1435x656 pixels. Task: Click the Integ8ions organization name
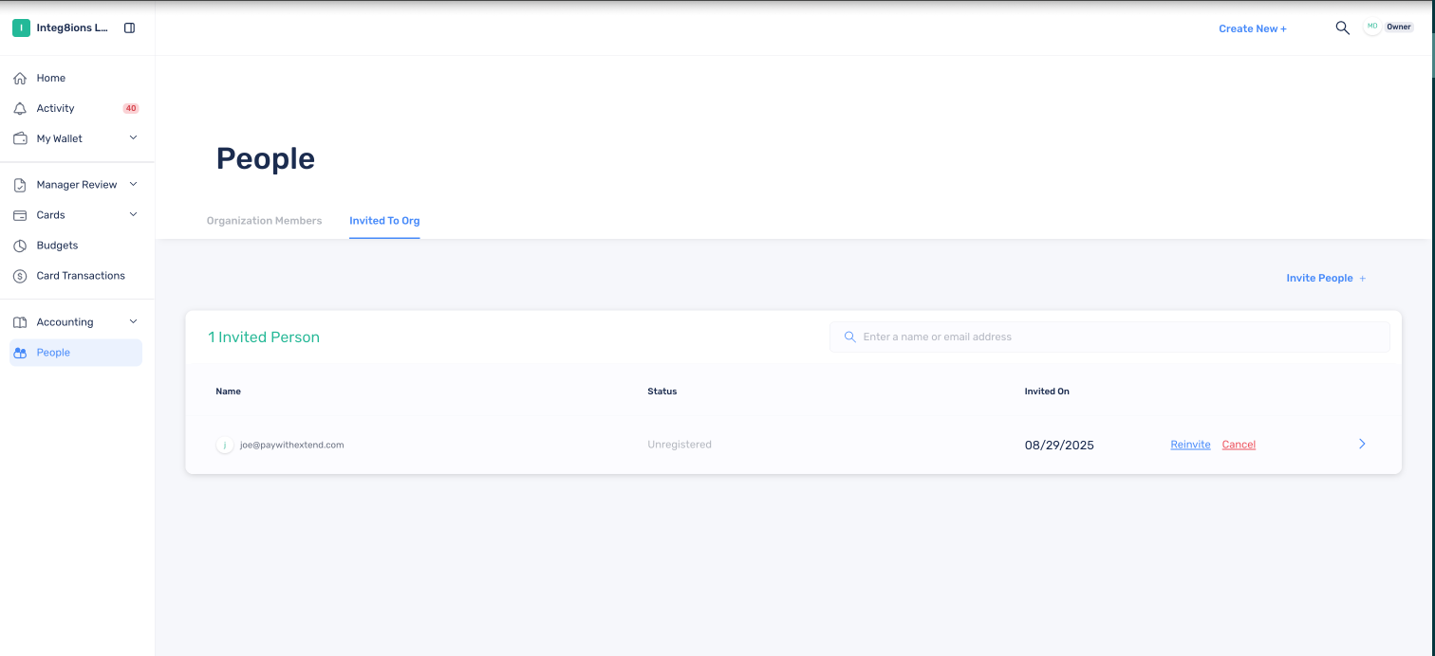72,28
